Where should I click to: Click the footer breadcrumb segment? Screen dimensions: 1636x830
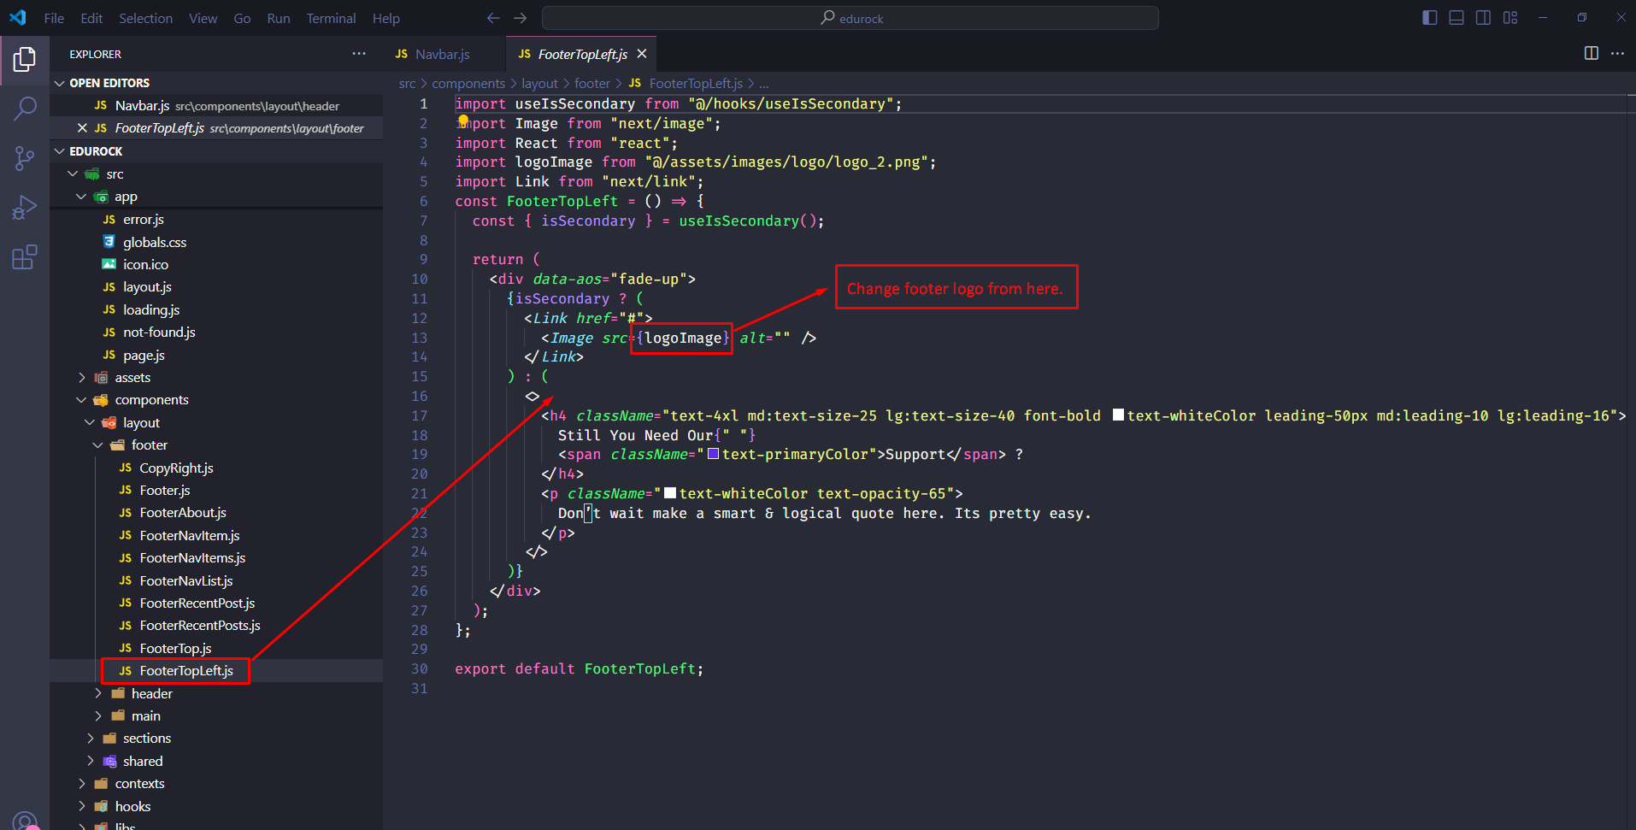tap(591, 83)
